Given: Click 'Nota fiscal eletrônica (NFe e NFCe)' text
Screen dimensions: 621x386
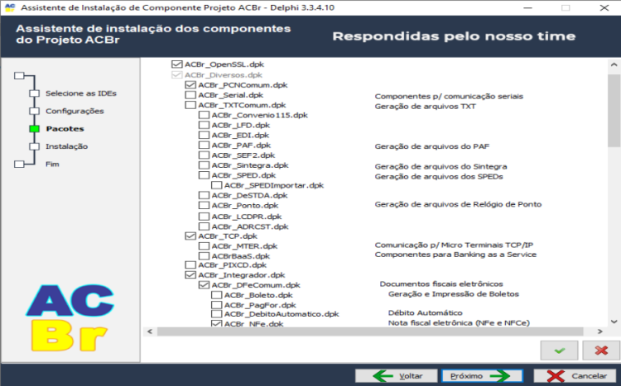Looking at the screenshot, I should (459, 322).
